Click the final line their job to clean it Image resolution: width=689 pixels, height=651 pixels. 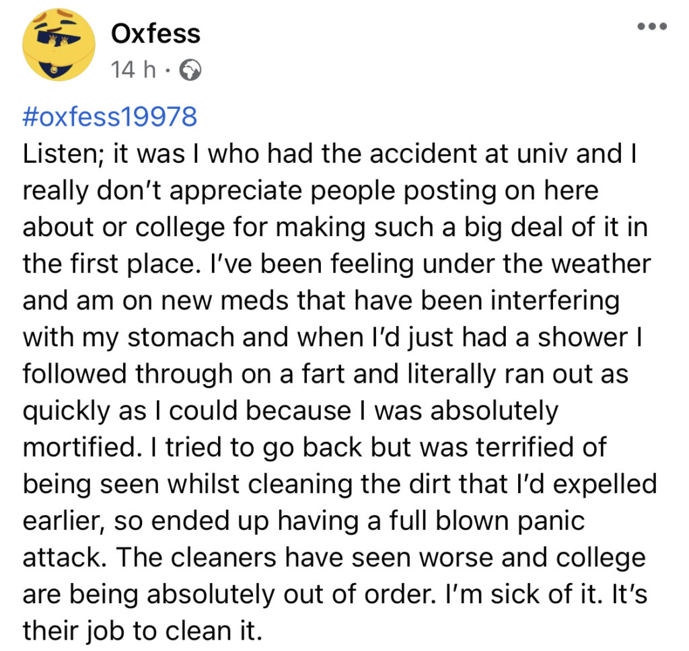pyautogui.click(x=143, y=631)
